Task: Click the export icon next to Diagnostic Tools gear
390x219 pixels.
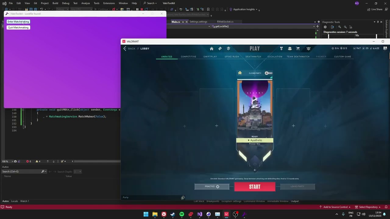Action: (332, 27)
